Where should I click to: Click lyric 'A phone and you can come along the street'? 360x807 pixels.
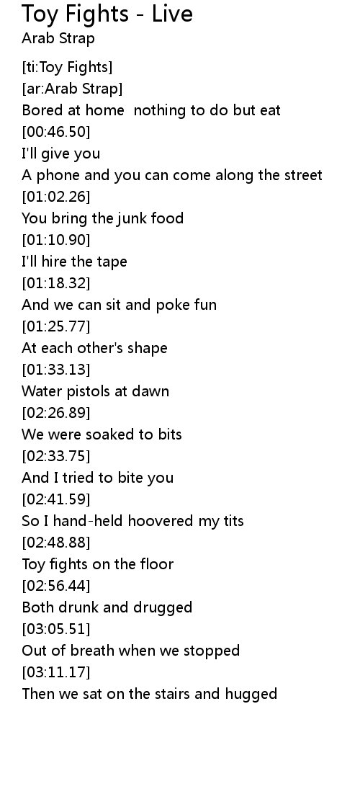(172, 175)
